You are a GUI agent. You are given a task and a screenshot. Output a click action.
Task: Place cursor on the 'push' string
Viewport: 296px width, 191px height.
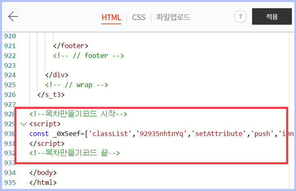click(262, 134)
